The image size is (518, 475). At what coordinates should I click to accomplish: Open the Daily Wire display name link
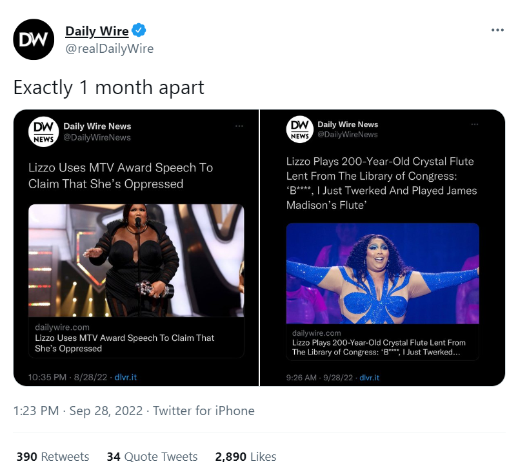(x=97, y=31)
